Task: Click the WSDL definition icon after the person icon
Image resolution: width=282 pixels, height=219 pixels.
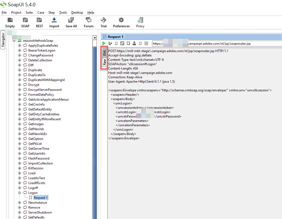Action: point(140,43)
